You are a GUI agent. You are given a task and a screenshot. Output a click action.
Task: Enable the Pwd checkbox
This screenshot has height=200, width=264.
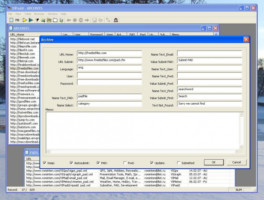pos(125,163)
